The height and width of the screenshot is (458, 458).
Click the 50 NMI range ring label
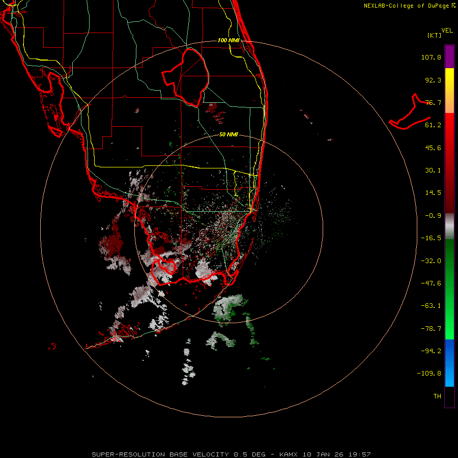[x=228, y=135]
